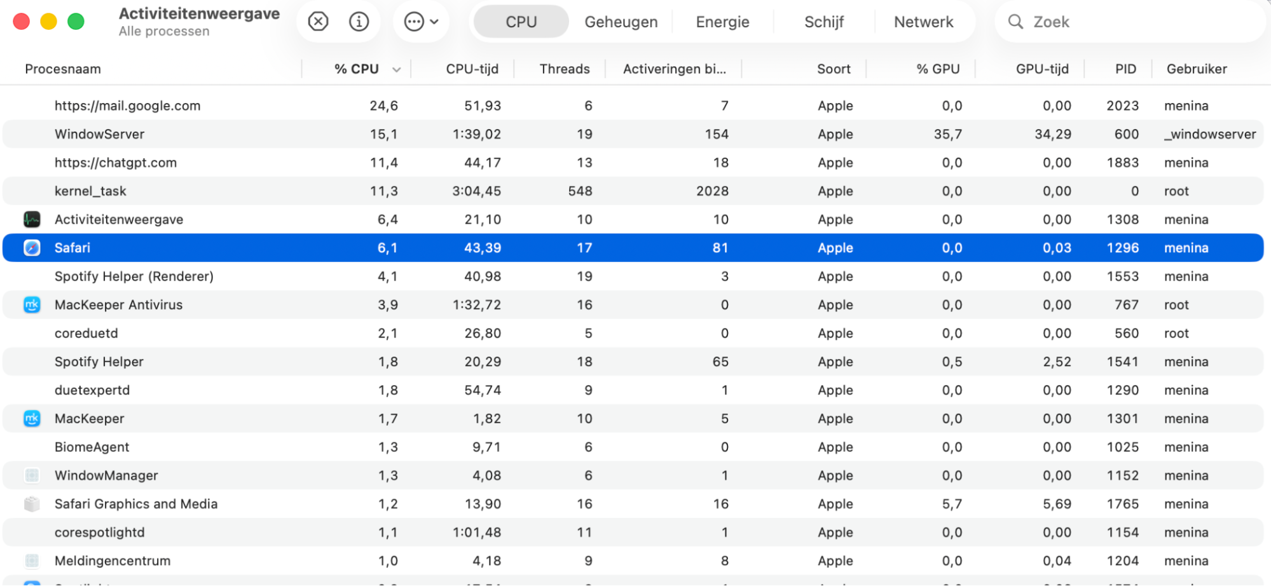
Task: Click the Meldingencentrum process icon
Action: click(x=31, y=561)
